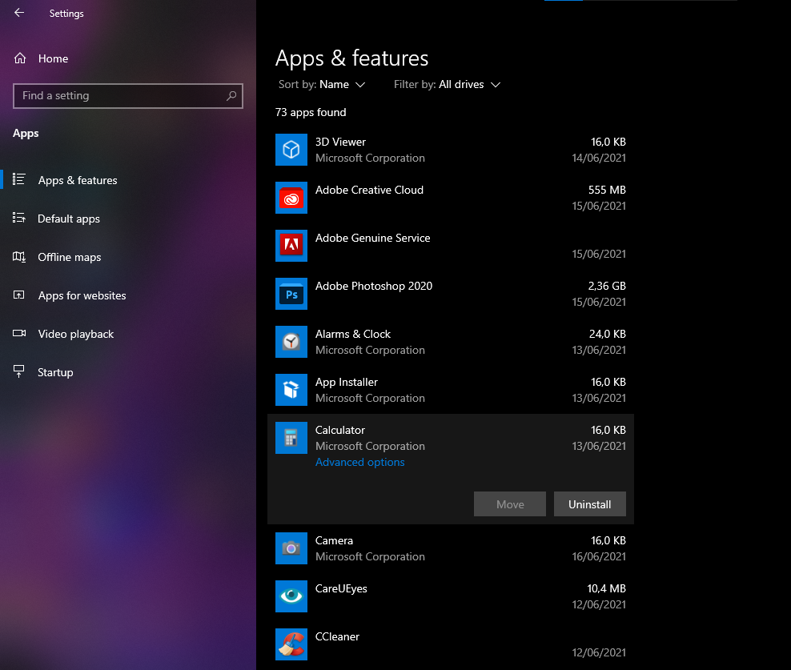Select the Adobe Genuine Service icon
Screen dimensions: 791x670
[x=291, y=246]
